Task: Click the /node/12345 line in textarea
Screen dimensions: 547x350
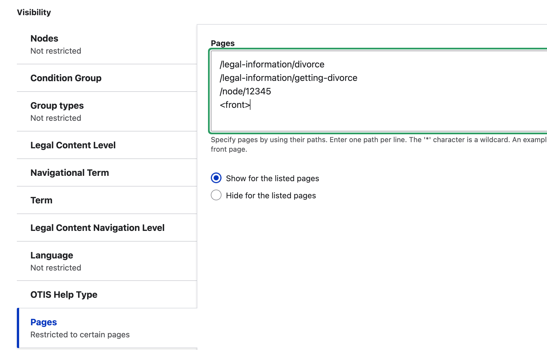Action: (x=245, y=91)
